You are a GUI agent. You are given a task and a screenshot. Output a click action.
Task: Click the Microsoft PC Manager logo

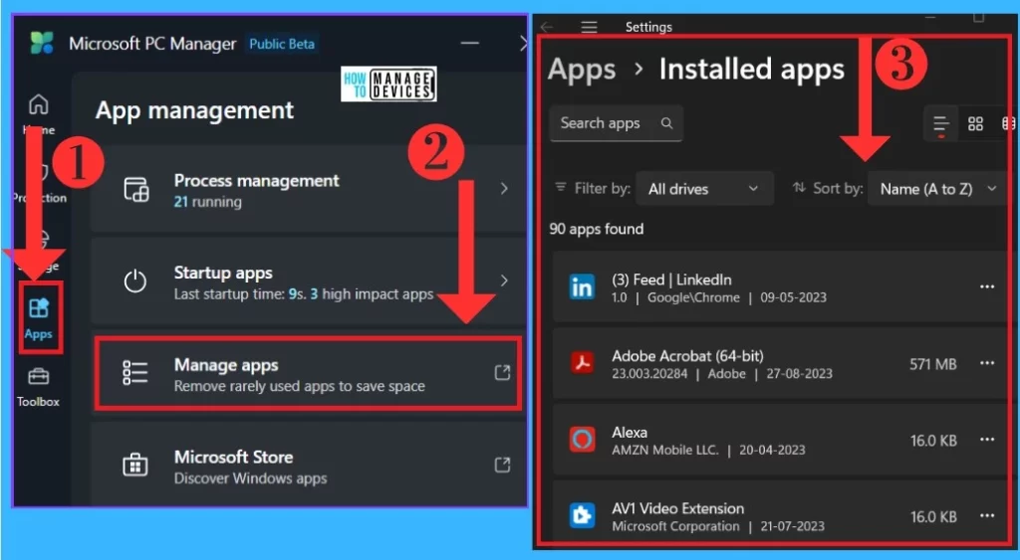[x=42, y=43]
